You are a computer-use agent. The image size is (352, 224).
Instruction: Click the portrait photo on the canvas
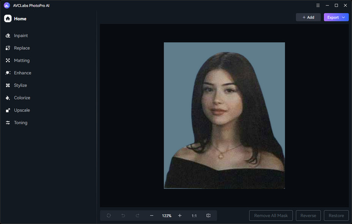coord(224,116)
